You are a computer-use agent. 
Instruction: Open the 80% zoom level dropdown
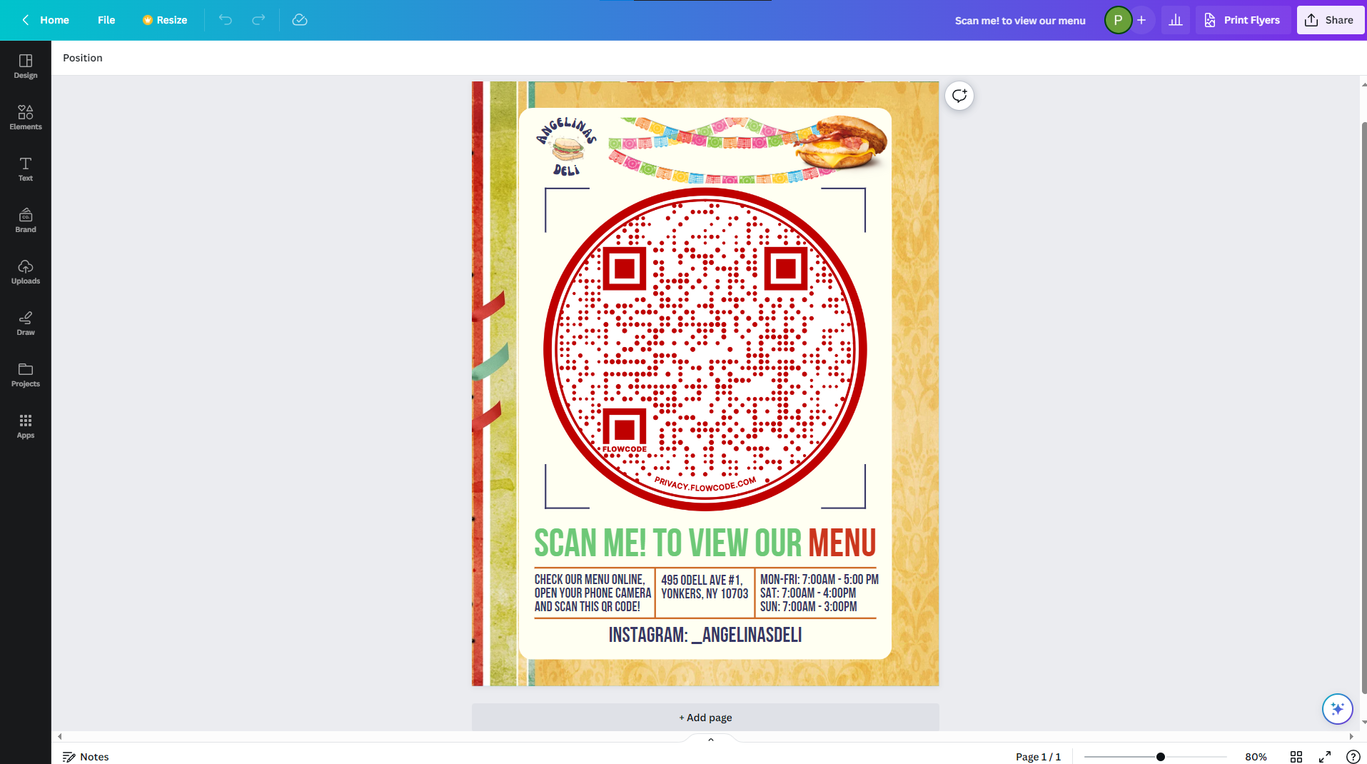tap(1256, 757)
